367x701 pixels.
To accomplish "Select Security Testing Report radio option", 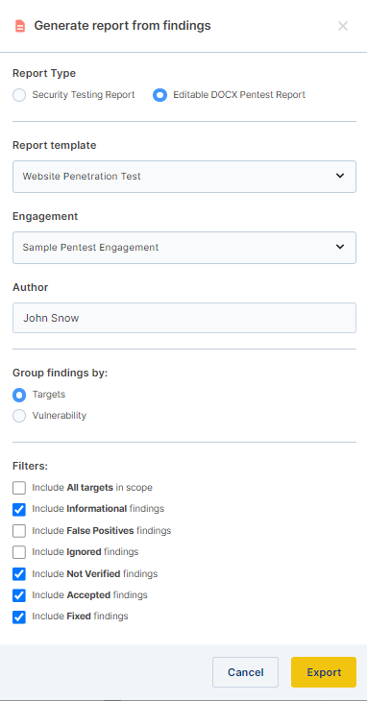I will coord(19,95).
